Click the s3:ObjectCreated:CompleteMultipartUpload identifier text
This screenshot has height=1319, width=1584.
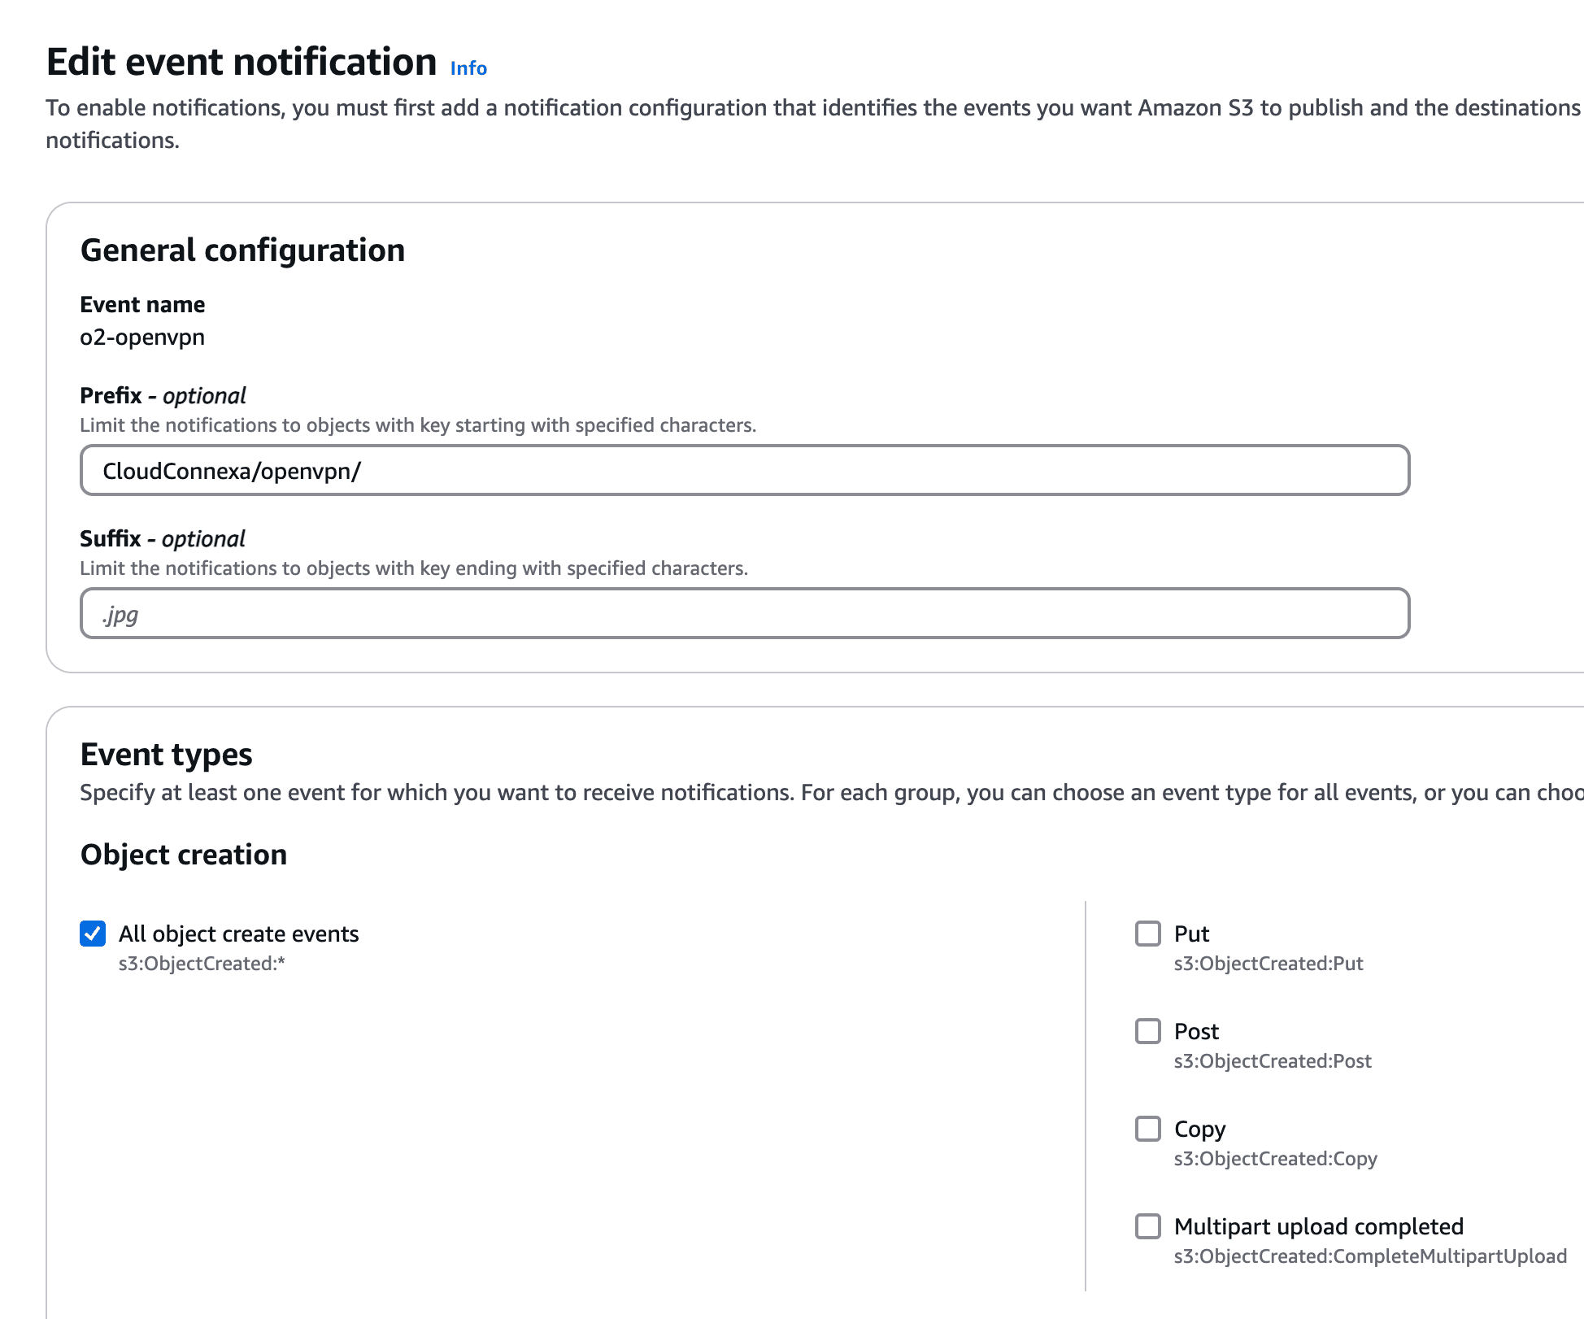[1370, 1256]
